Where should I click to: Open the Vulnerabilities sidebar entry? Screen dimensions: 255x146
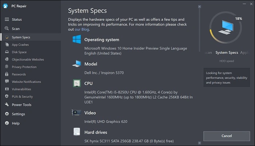pyautogui.click(x=21, y=89)
